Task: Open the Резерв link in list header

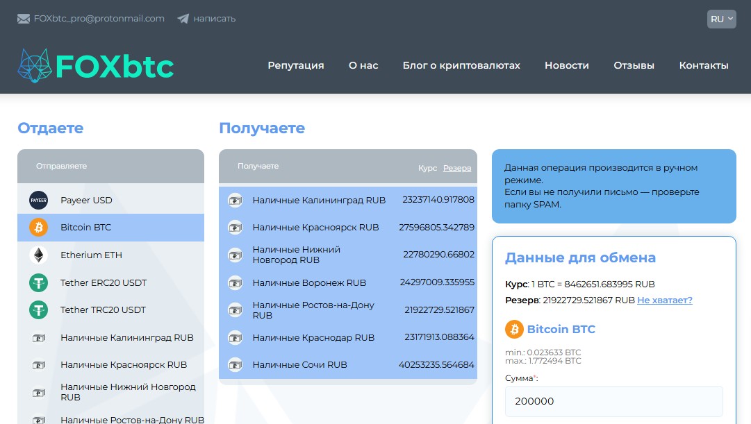Action: (457, 168)
